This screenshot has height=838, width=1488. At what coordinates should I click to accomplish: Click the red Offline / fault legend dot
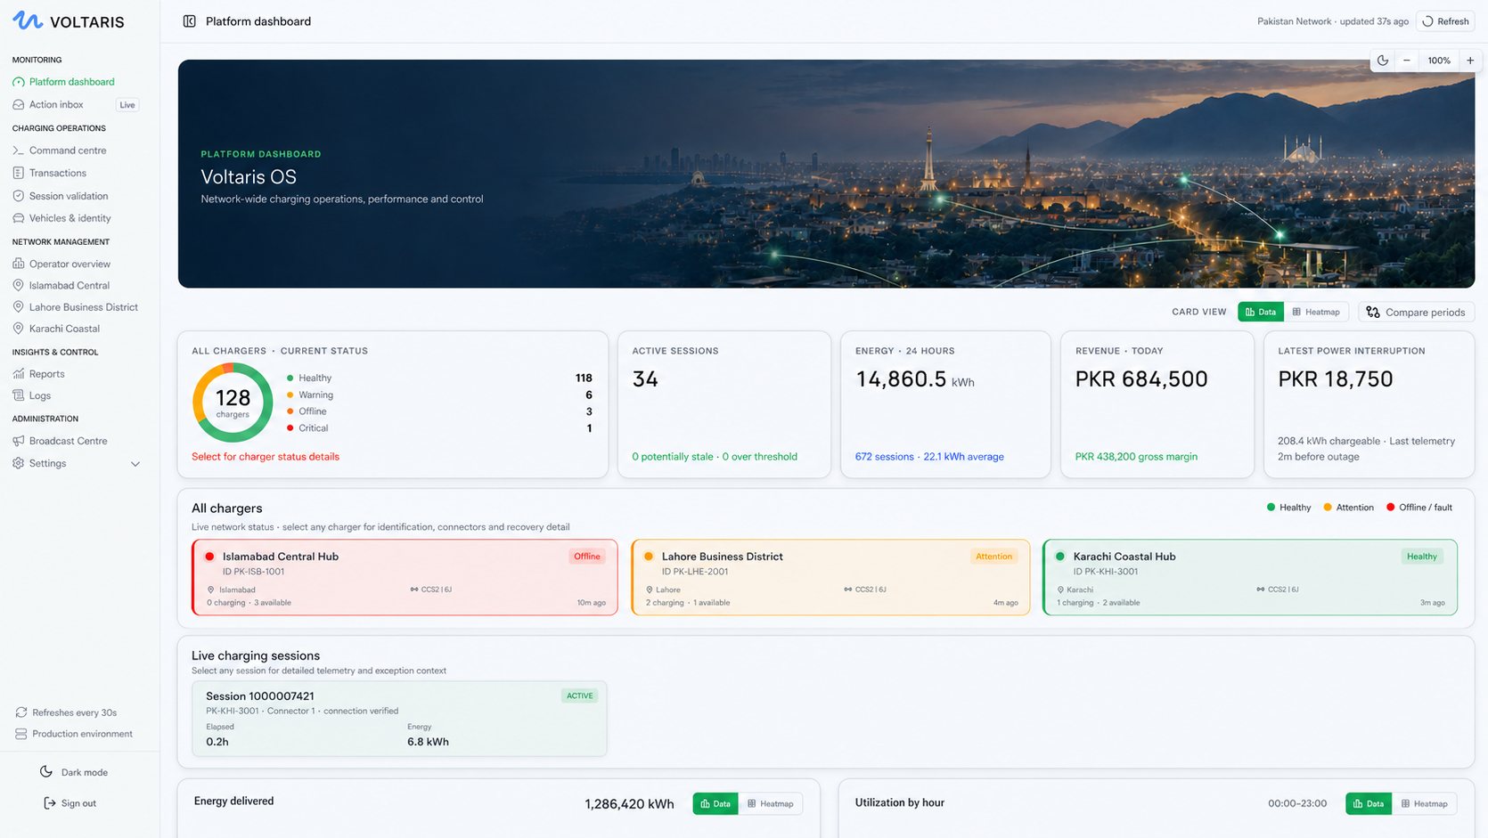1390,508
